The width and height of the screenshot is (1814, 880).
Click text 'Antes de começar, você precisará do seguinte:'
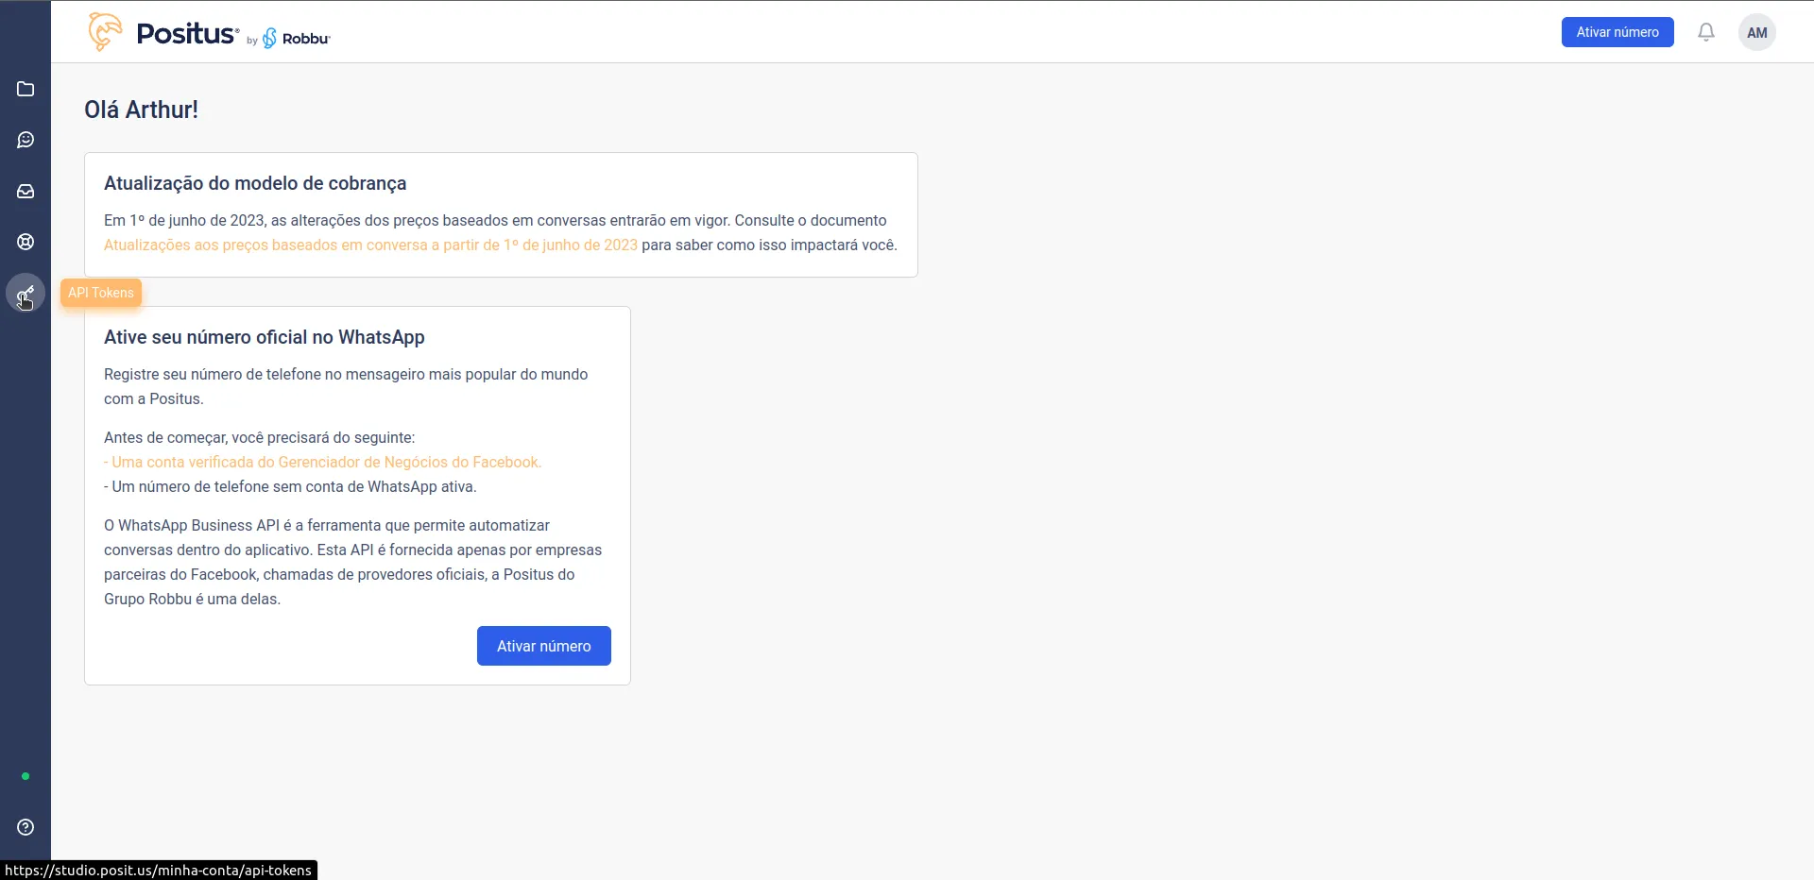(x=259, y=437)
